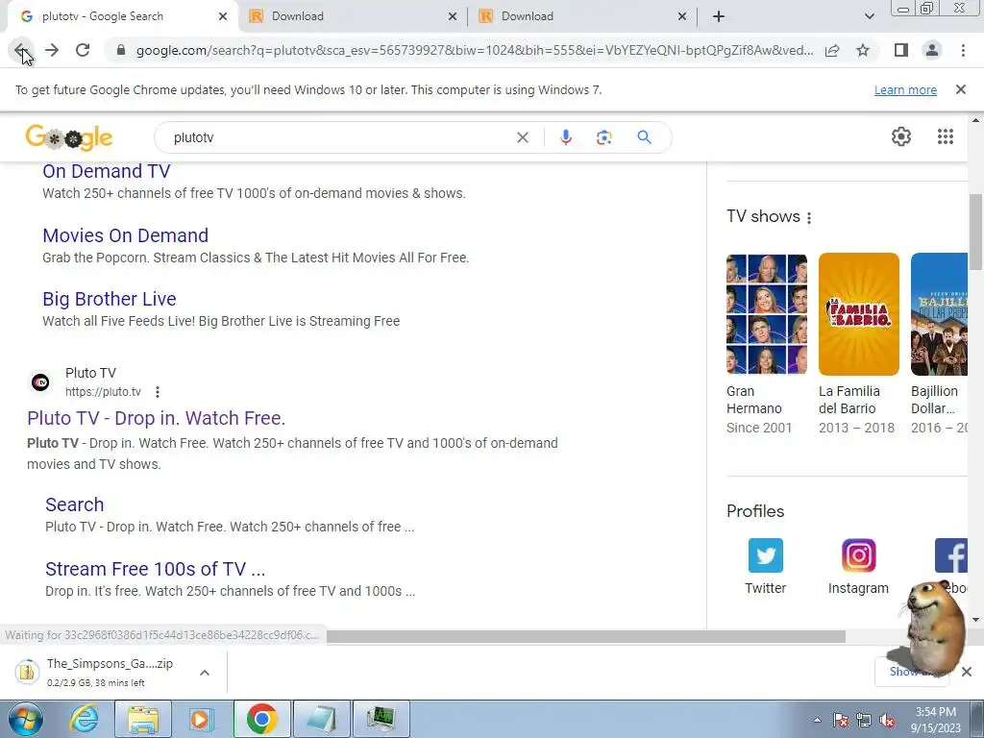
Task: View site info via the lock icon
Action: tap(121, 50)
